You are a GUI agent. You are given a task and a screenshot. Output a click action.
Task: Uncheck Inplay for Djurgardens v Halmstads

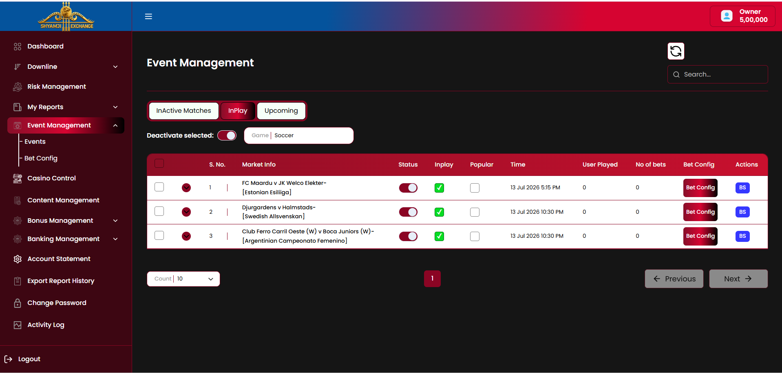click(x=439, y=212)
